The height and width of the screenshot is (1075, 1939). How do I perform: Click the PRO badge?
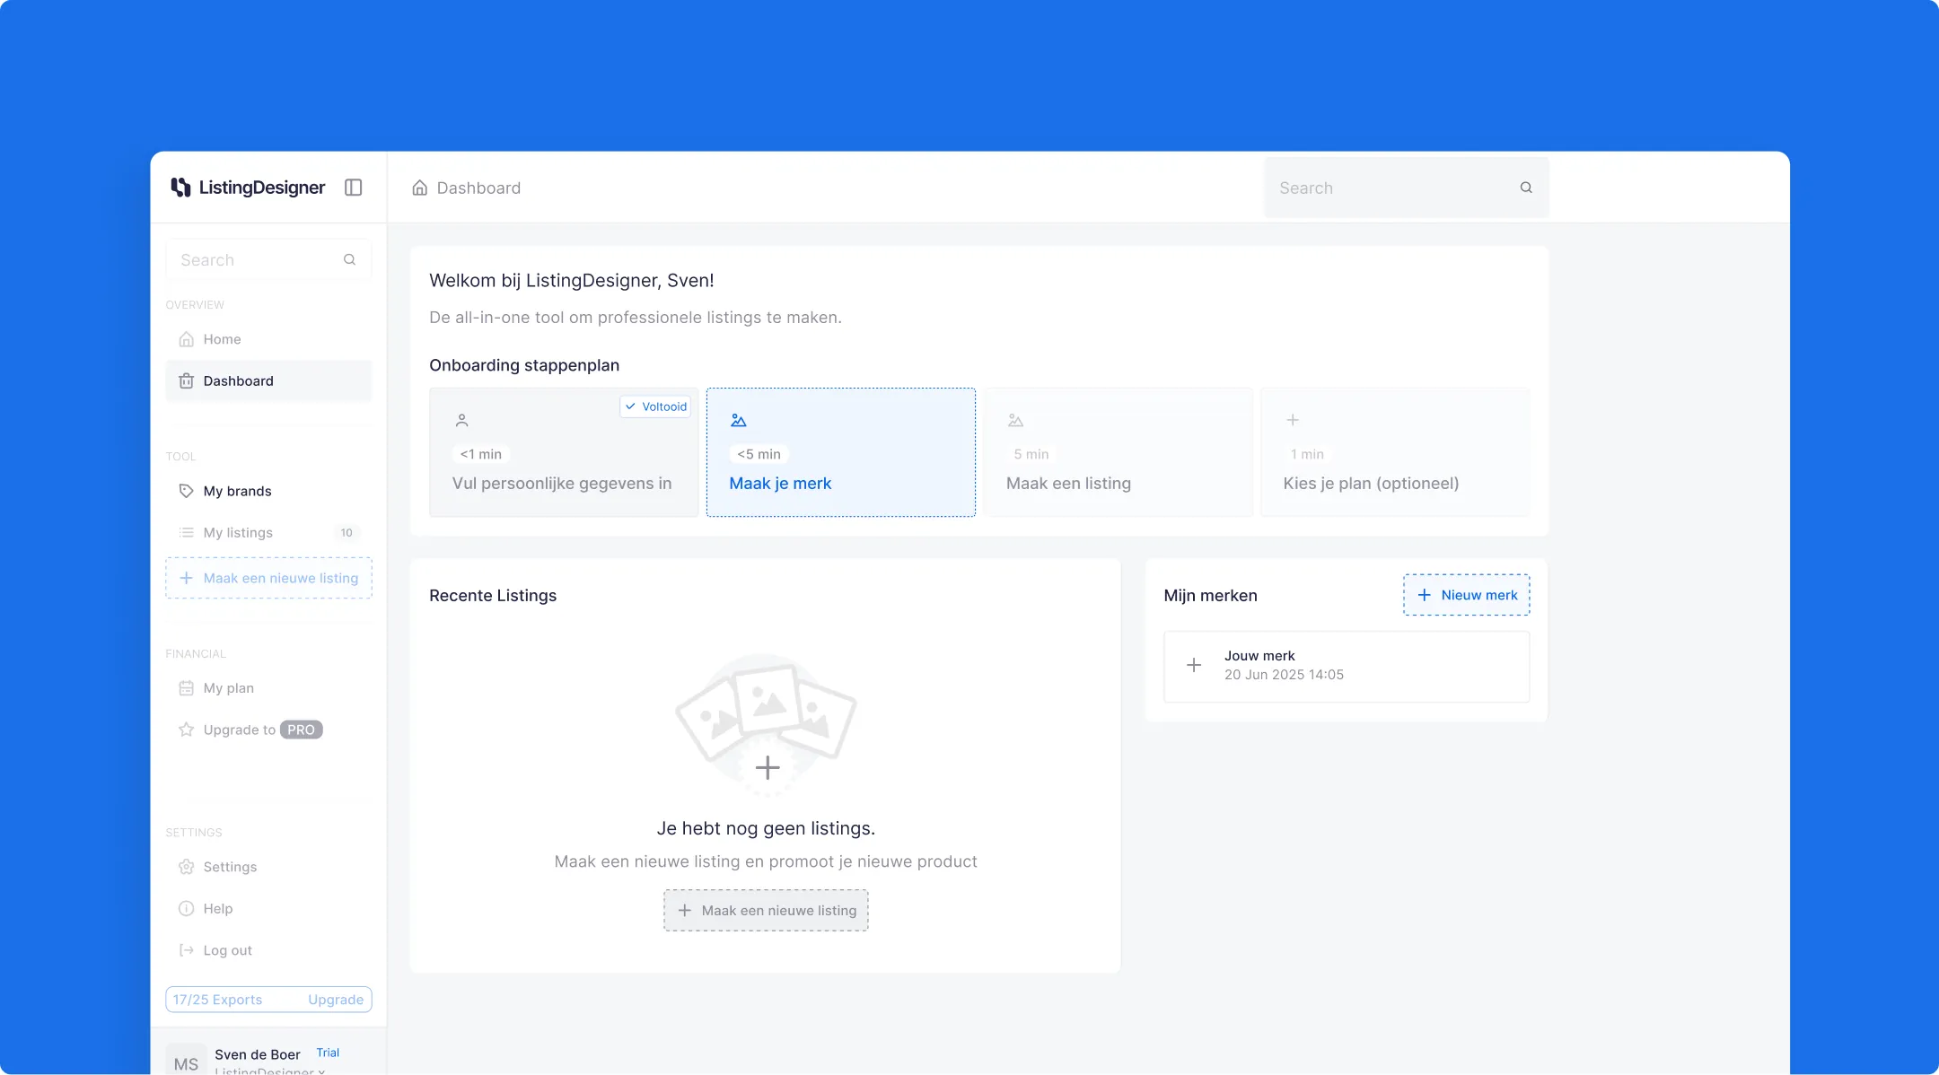pyautogui.click(x=301, y=730)
